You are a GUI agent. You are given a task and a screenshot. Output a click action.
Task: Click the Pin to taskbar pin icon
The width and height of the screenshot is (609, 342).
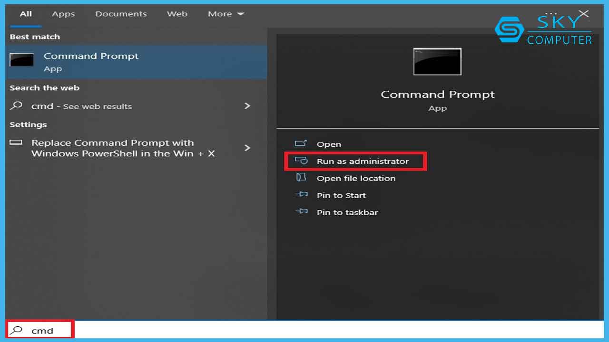(x=301, y=212)
